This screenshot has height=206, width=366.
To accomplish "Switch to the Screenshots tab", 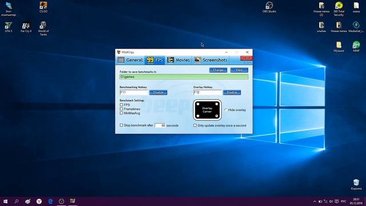I will 210,60.
